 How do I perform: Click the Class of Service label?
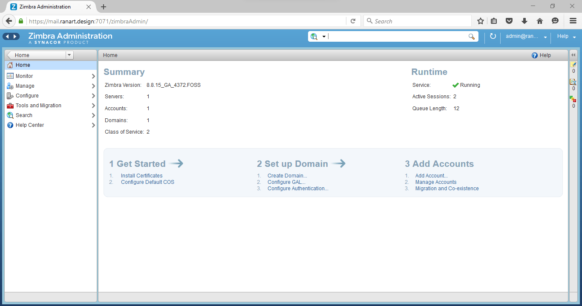click(x=124, y=132)
